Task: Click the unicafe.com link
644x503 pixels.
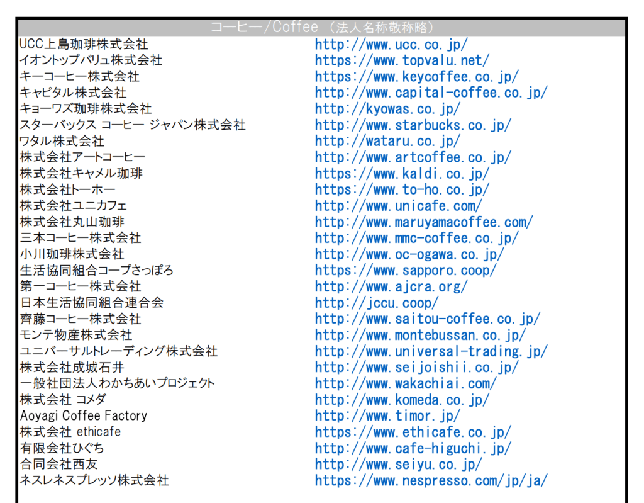Action: tap(398, 206)
